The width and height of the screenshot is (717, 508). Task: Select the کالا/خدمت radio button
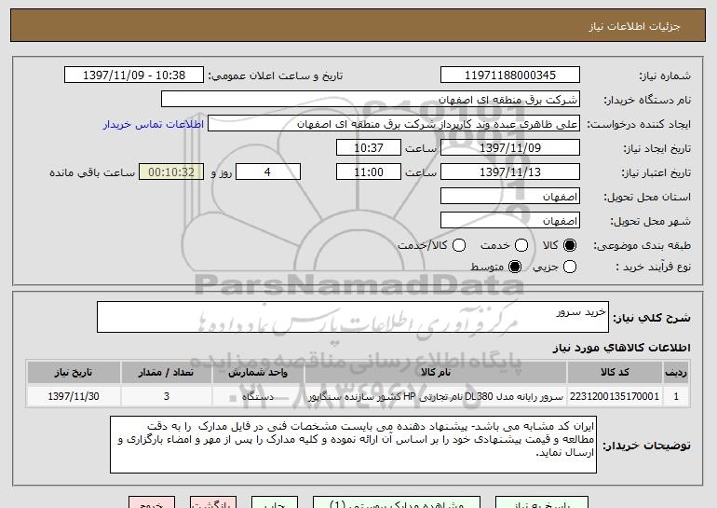[x=459, y=245]
